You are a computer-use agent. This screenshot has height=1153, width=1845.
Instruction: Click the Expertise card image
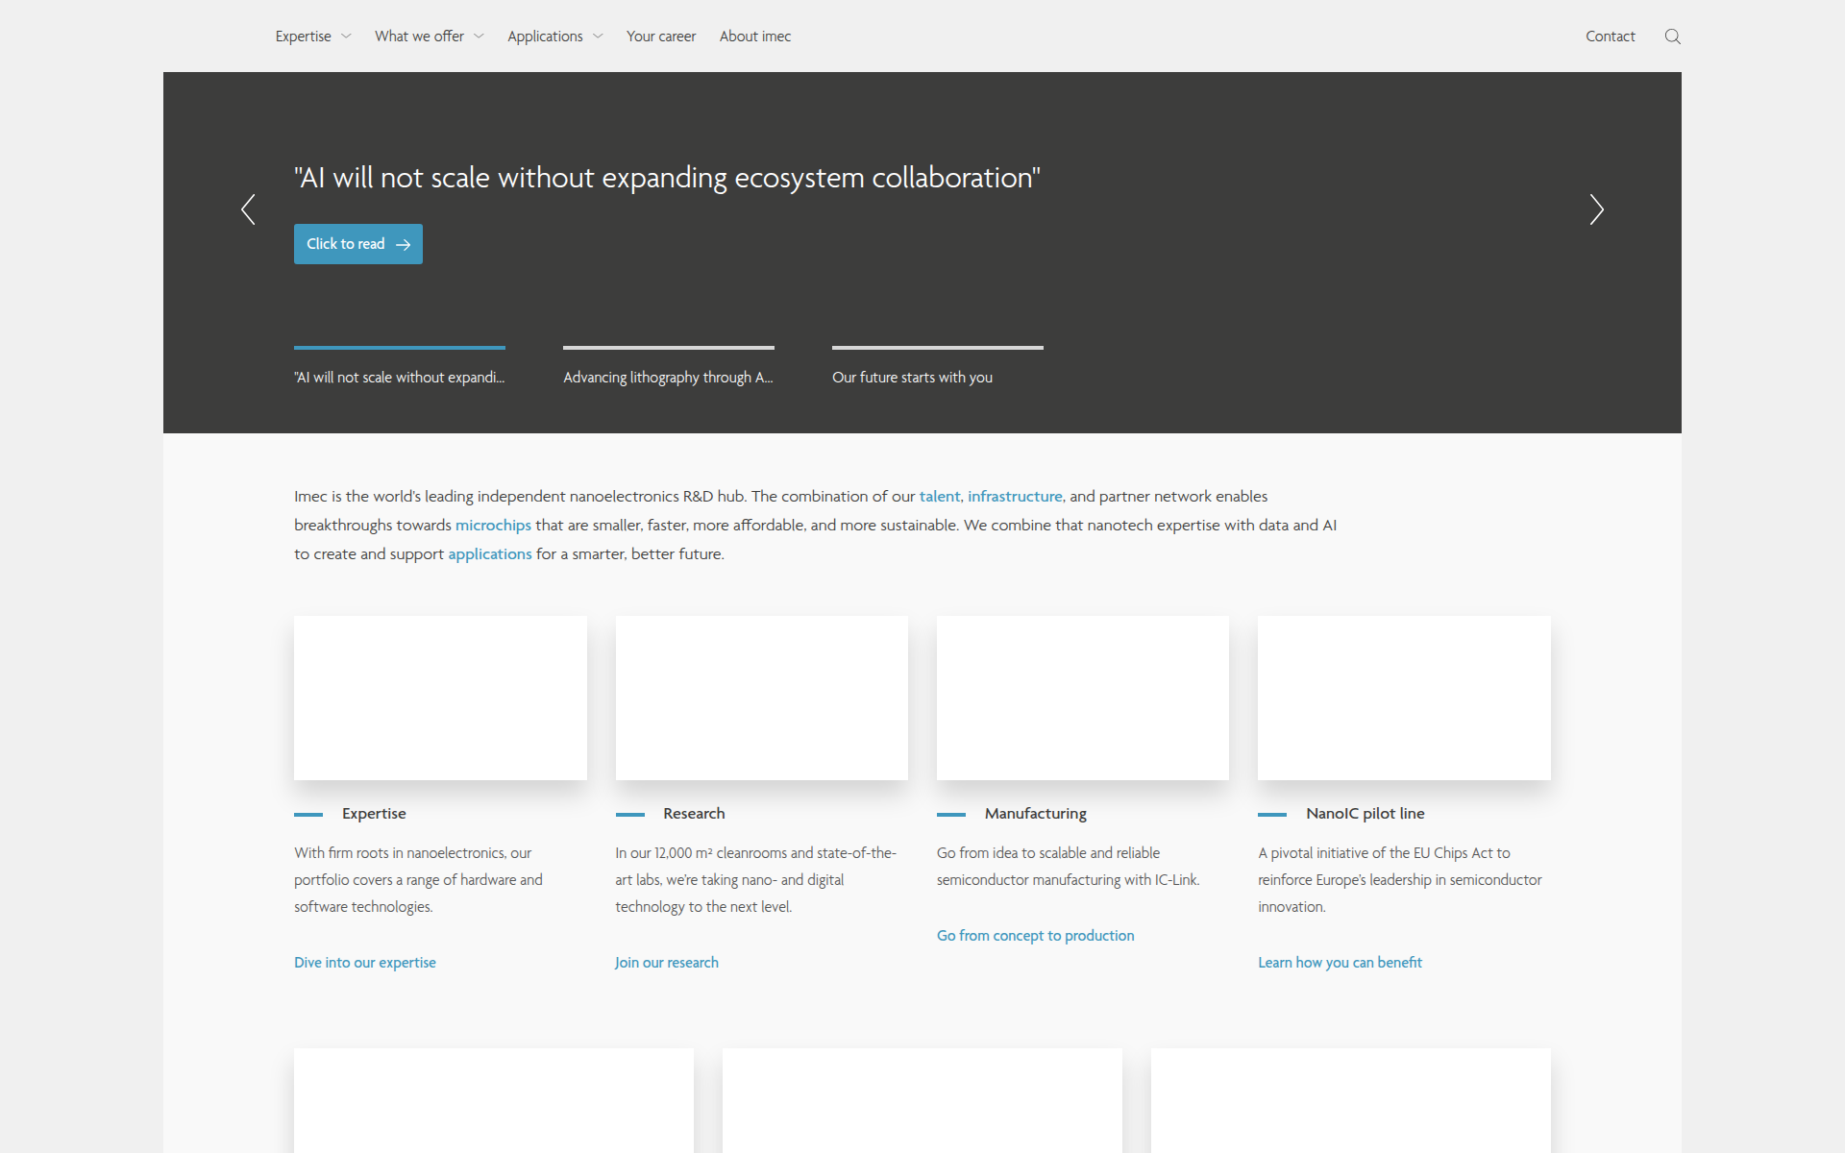click(440, 698)
